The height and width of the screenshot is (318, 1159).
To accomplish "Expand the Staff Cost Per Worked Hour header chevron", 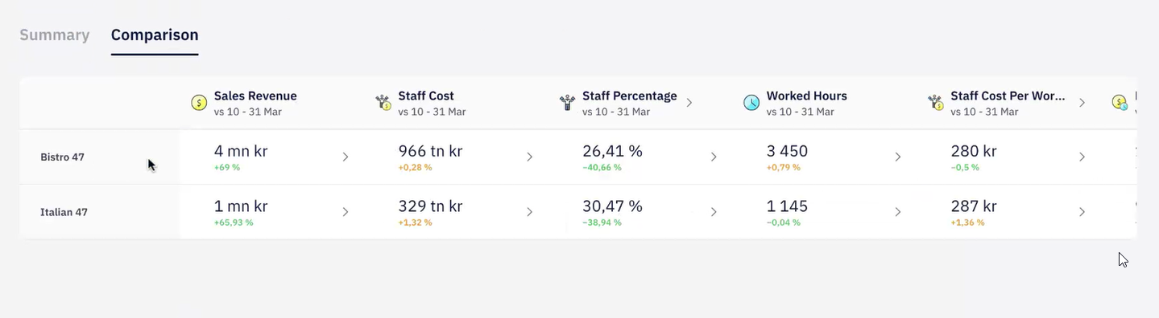I will point(1082,103).
